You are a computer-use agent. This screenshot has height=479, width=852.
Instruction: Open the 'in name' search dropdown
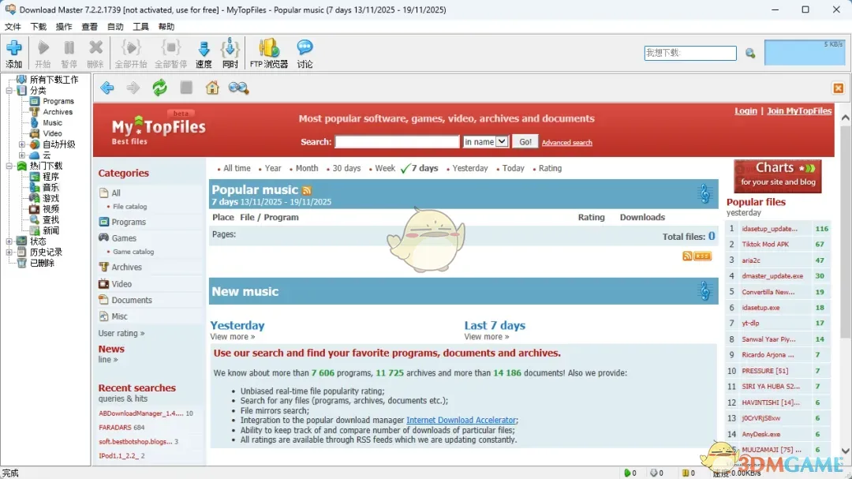[x=485, y=141]
